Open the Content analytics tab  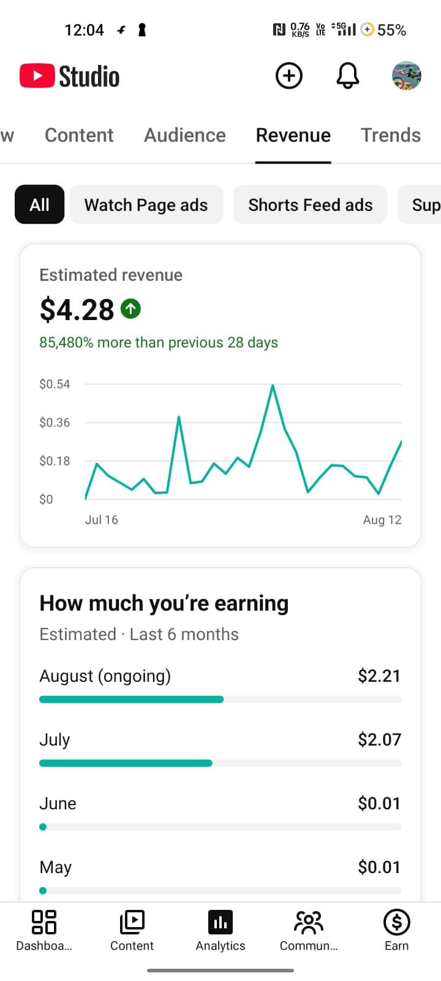(x=79, y=135)
